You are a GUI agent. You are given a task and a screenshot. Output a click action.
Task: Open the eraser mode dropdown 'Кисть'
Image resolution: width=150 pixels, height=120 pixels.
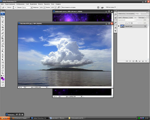point(27,7)
